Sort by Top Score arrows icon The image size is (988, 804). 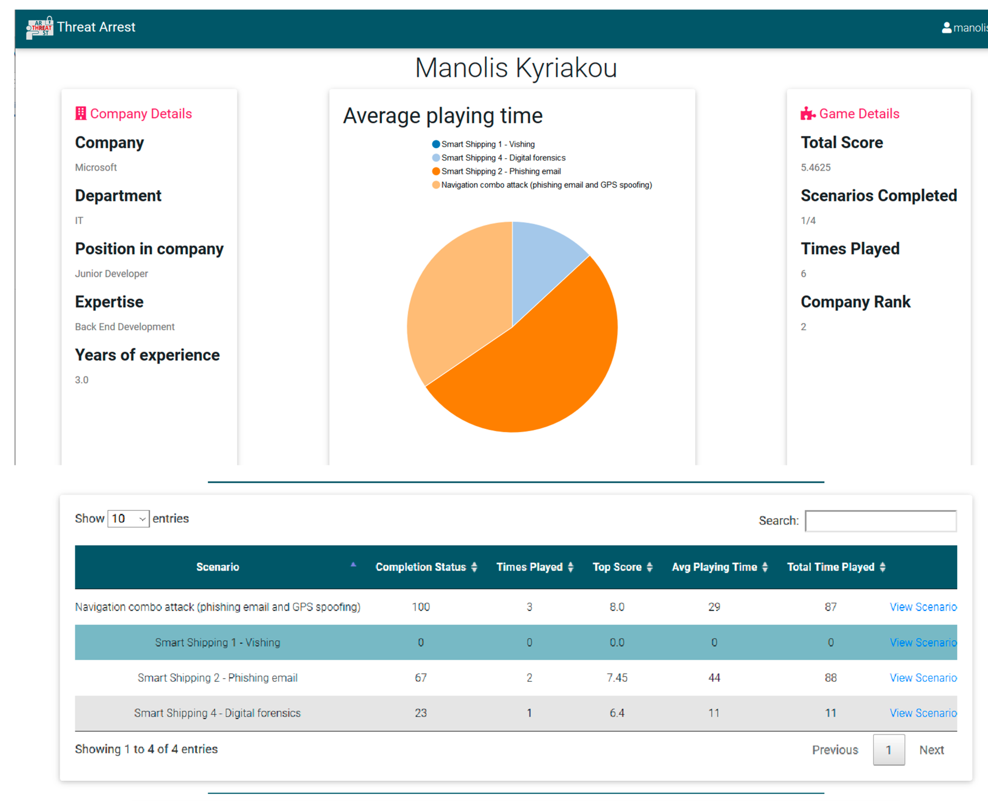click(x=650, y=567)
